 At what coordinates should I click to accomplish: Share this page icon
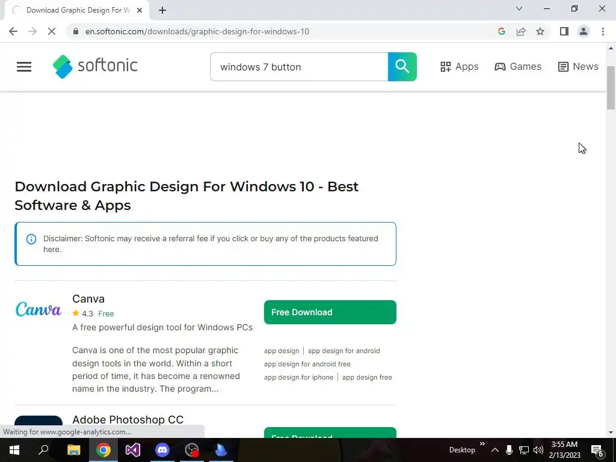pos(521,31)
